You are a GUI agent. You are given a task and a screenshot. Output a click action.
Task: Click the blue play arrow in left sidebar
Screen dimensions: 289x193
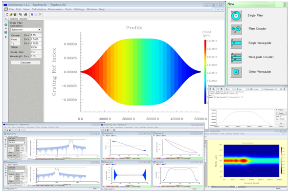click(x=6, y=37)
